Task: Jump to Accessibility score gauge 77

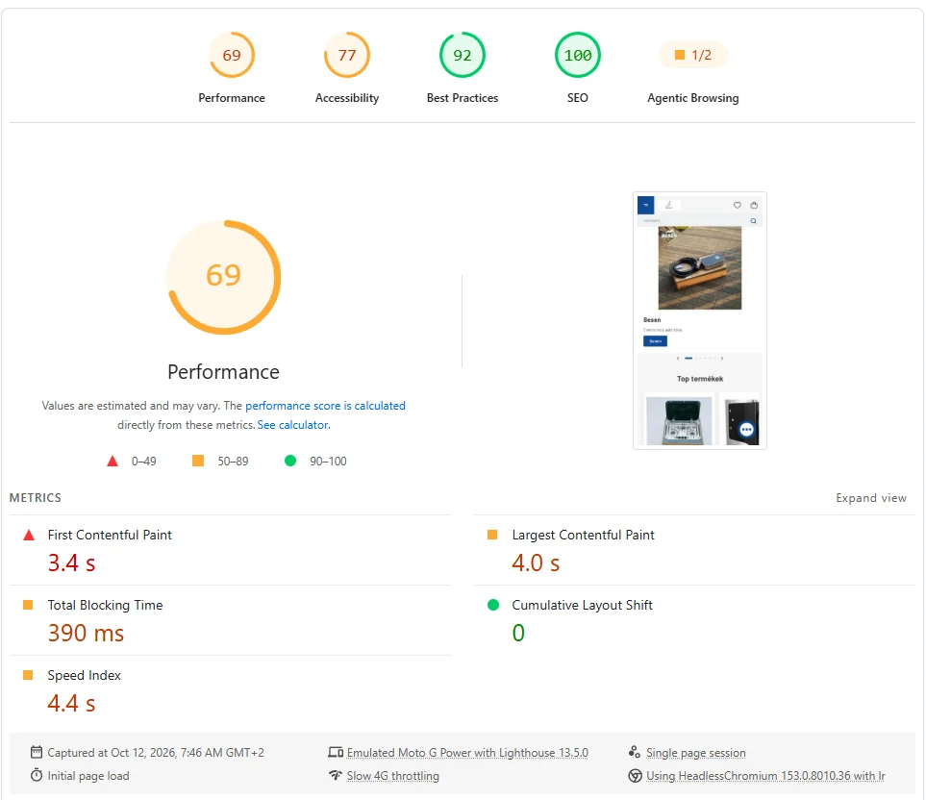Action: 347,55
